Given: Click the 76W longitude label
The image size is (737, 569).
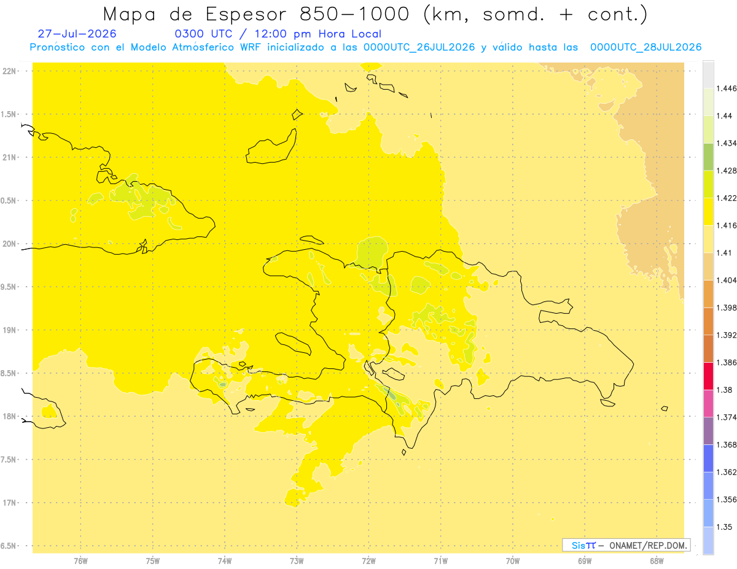Looking at the screenshot, I should pyautogui.click(x=80, y=561).
